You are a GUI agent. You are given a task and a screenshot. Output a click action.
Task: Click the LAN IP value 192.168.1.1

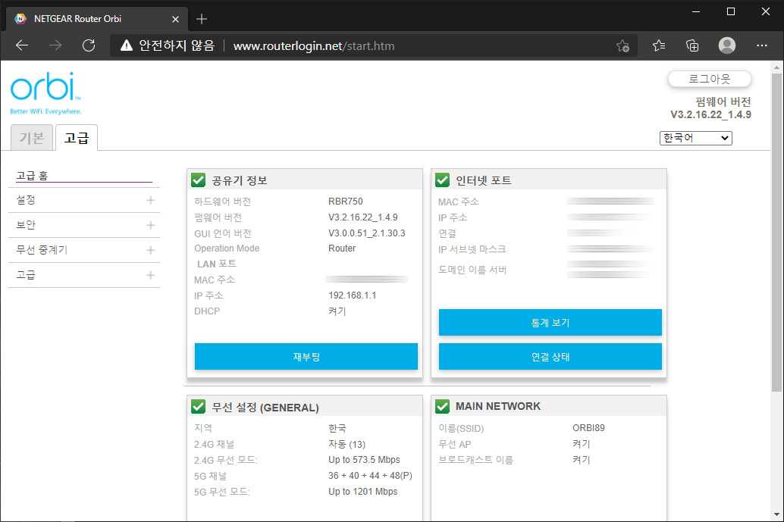point(352,295)
